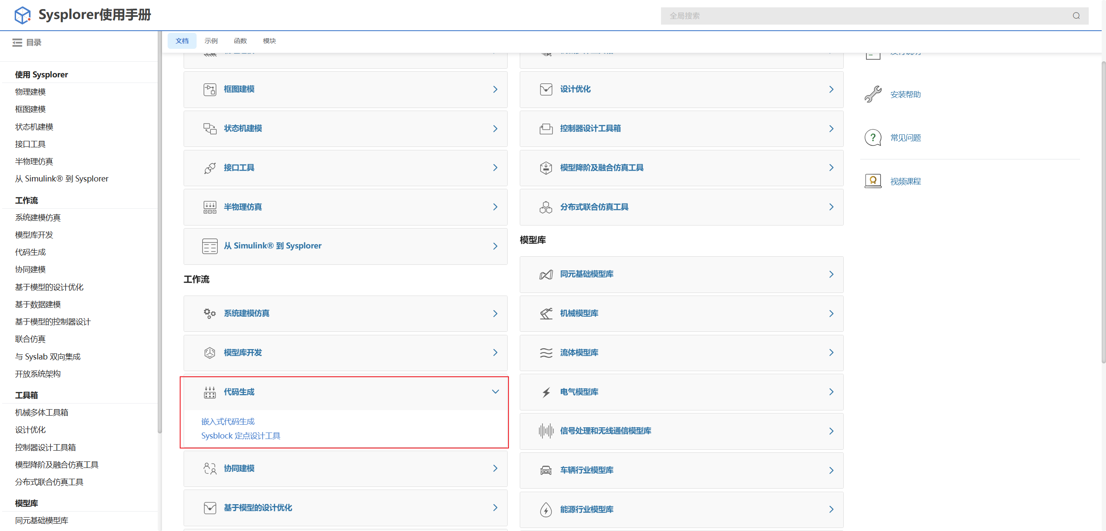Expand the 框图建模 card chevron

click(496, 89)
